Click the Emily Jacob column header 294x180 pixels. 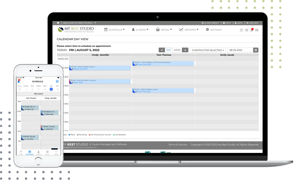[227, 55]
